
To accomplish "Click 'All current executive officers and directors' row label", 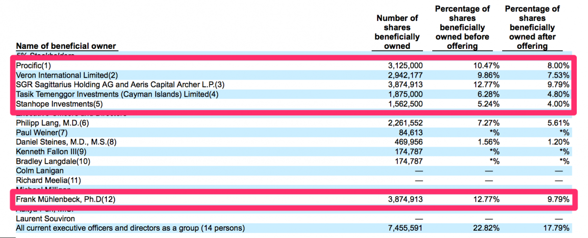I will [x=130, y=228].
